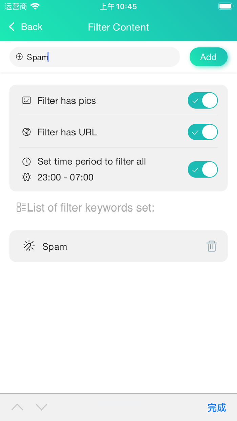Toggle off the time period filter
The height and width of the screenshot is (421, 237).
point(202,170)
